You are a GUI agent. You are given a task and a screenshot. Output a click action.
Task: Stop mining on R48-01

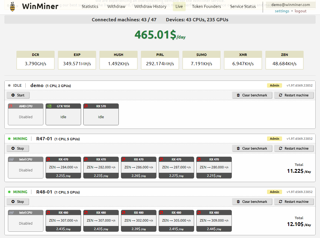[18, 202]
